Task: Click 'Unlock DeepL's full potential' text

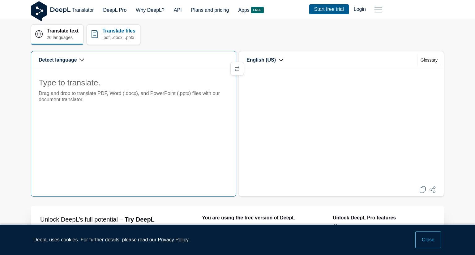Action: coord(97,219)
